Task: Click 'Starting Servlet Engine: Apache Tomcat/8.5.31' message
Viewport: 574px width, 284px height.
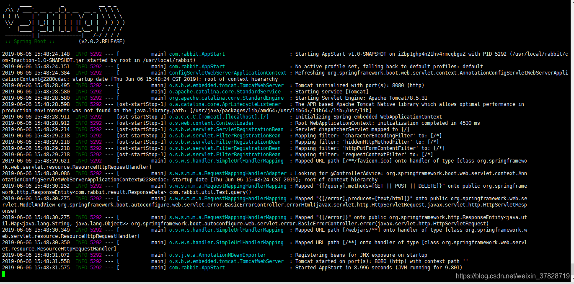Action: (x=361, y=98)
